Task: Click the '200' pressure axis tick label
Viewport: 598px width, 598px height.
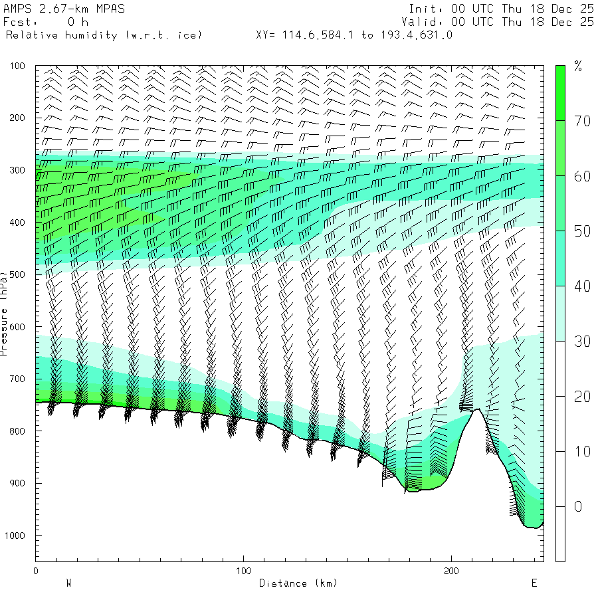Action: click(17, 118)
